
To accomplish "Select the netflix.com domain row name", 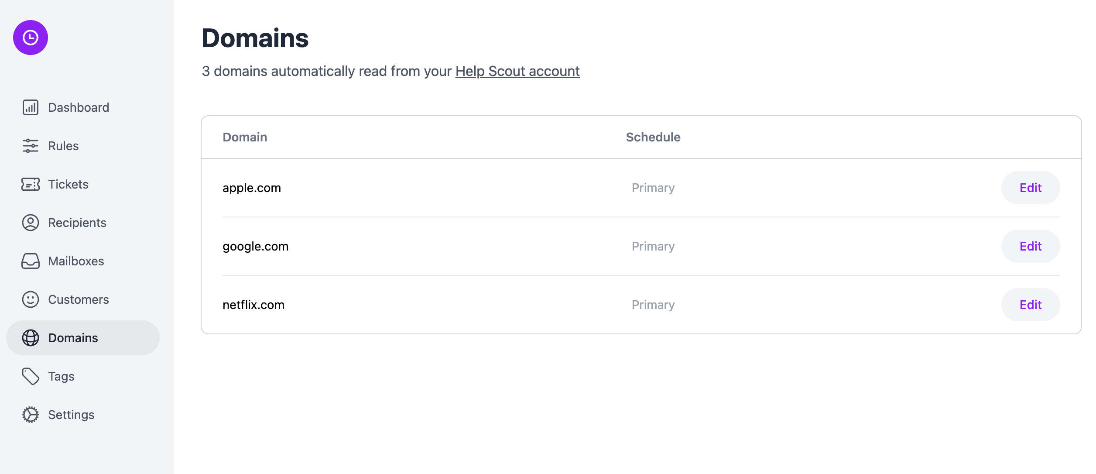I will coord(253,305).
